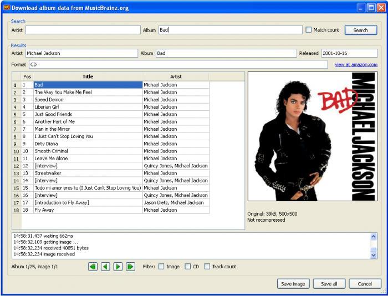Click the Bad album cover image
The image size is (388, 296).
point(313,136)
